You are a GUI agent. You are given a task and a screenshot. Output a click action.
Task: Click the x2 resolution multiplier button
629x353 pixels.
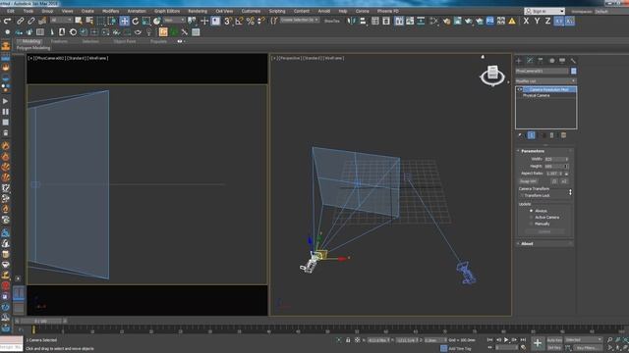click(x=564, y=181)
